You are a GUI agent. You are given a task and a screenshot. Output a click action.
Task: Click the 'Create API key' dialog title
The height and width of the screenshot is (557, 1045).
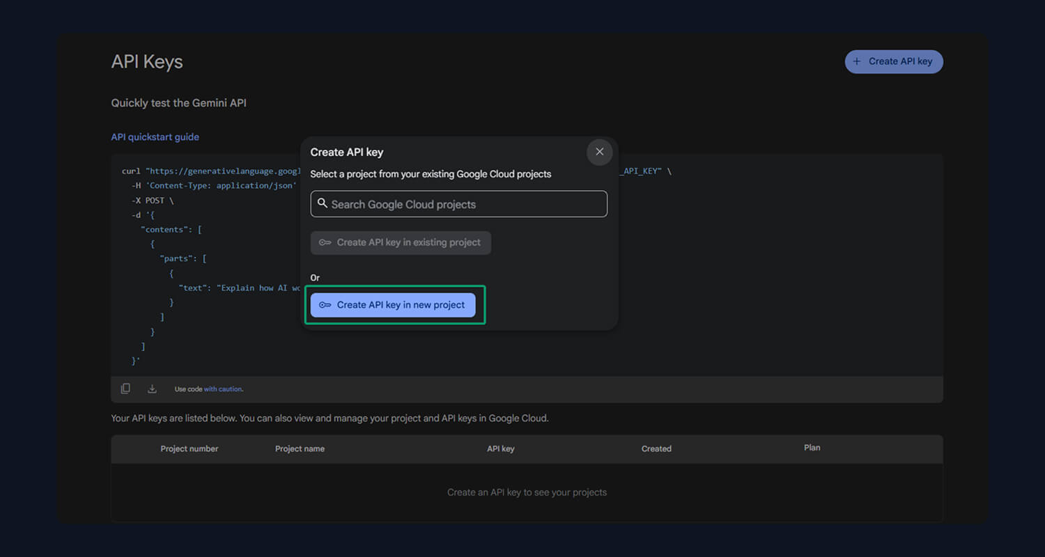[346, 152]
